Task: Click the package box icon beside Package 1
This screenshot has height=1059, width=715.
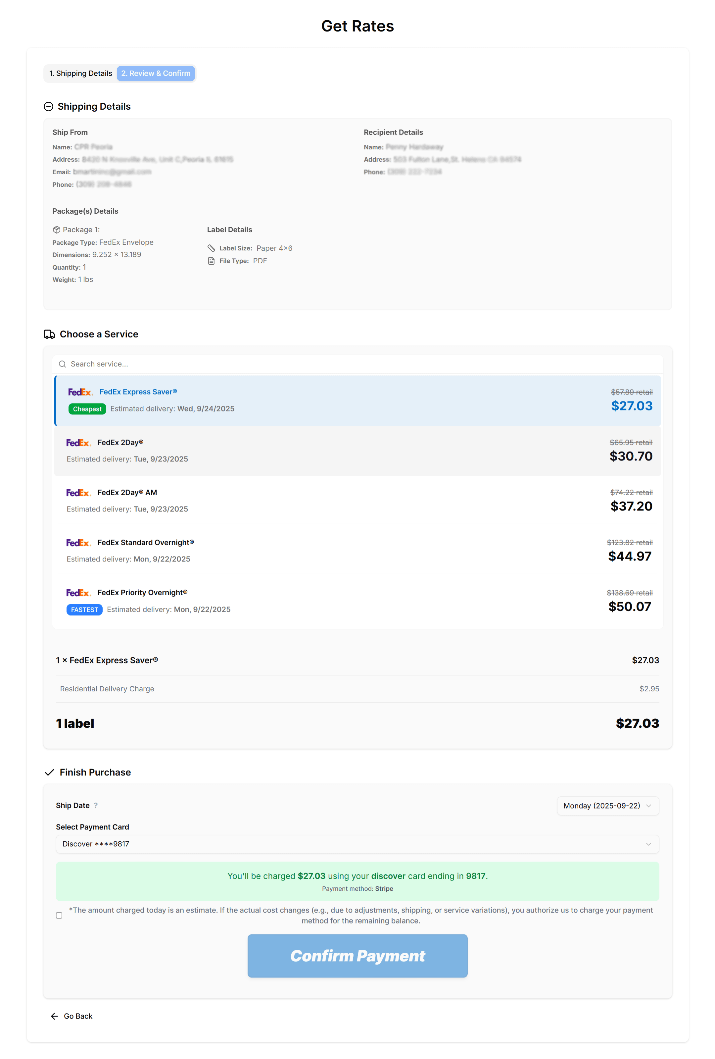Action: click(57, 230)
